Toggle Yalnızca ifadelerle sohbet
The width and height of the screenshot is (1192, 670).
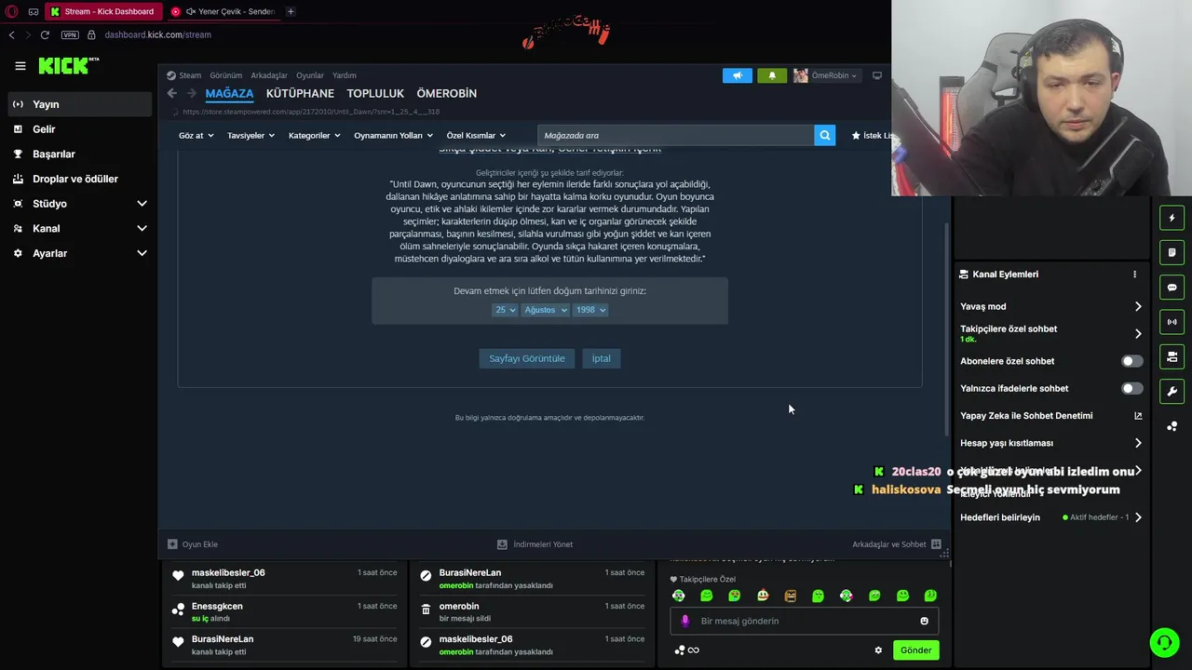pyautogui.click(x=1131, y=388)
